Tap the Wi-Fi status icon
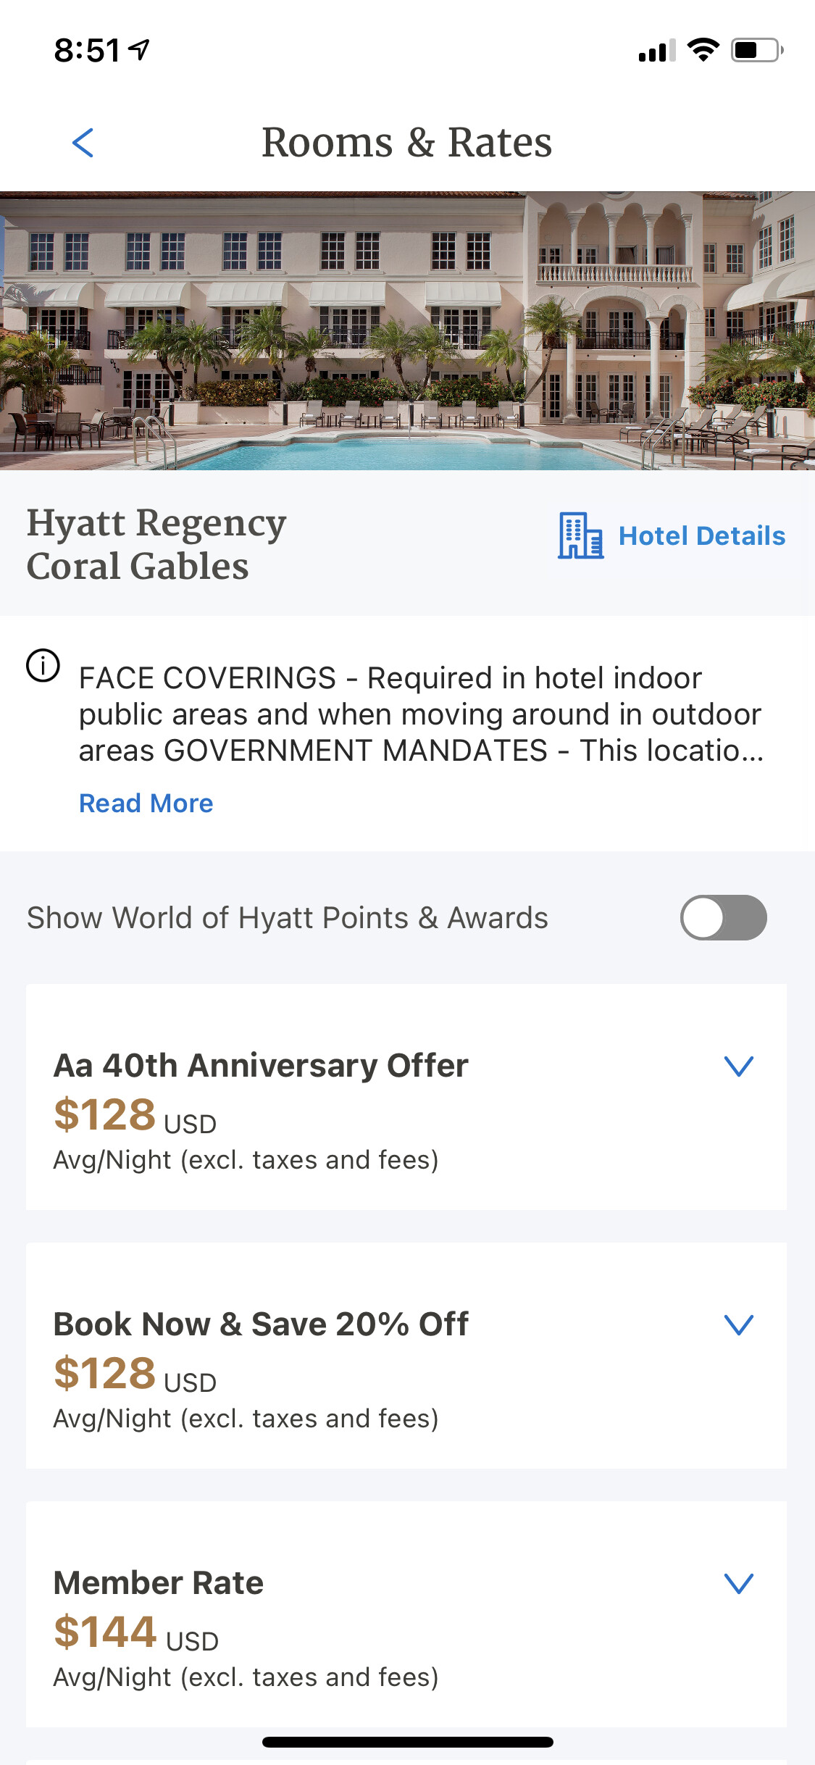The width and height of the screenshot is (815, 1765). click(x=702, y=50)
